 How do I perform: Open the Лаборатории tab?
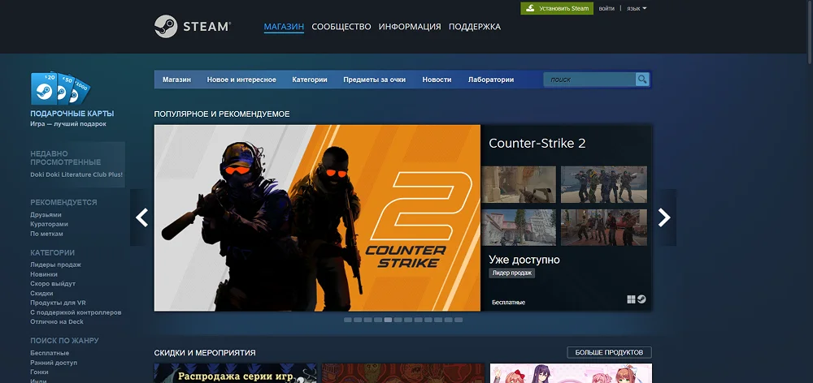pyautogui.click(x=491, y=80)
